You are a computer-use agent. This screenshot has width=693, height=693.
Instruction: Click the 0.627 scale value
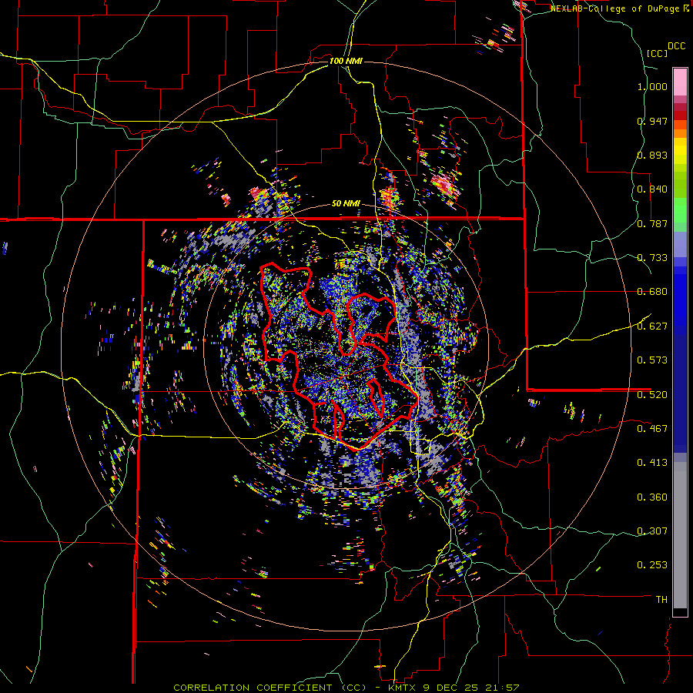652,326
